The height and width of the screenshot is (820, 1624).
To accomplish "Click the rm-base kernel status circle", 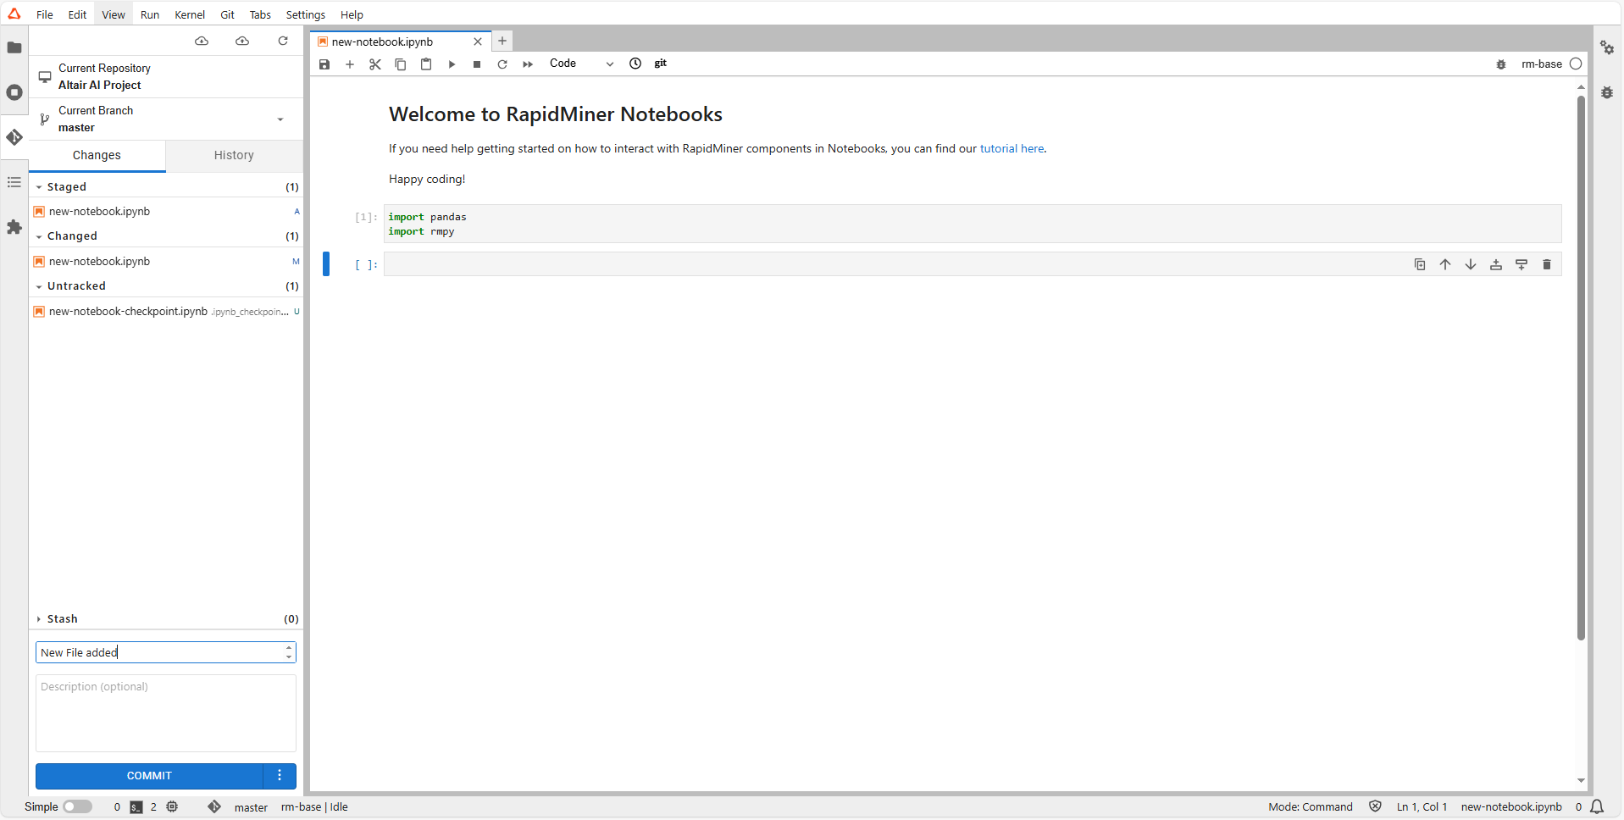I will [1576, 64].
